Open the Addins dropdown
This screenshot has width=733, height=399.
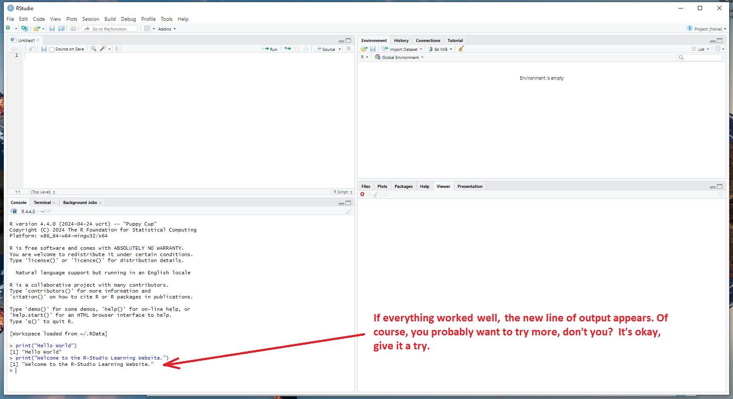[x=167, y=29]
